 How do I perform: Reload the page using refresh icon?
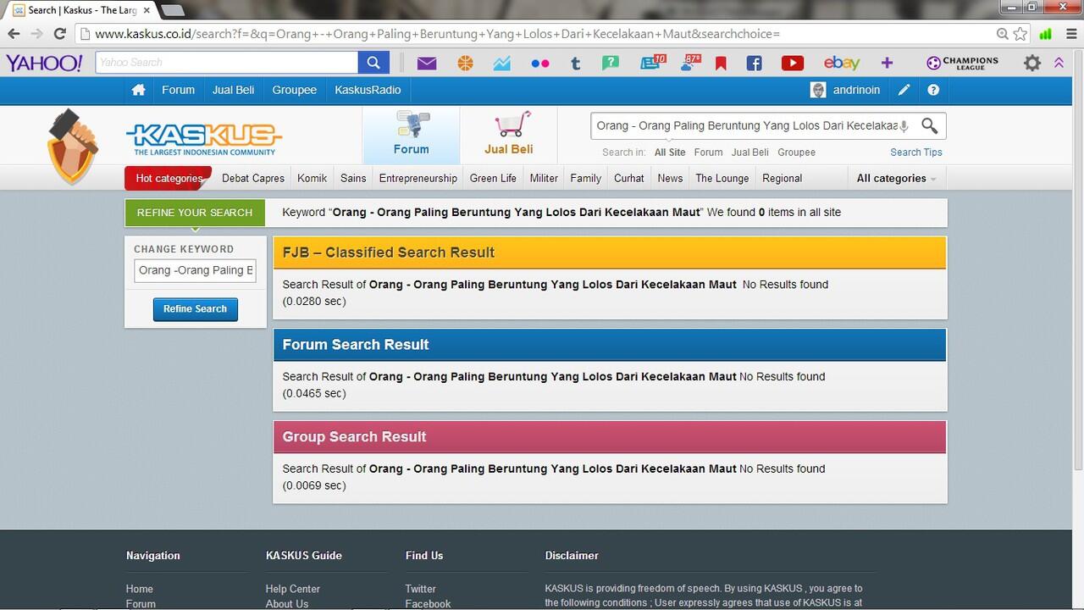click(x=59, y=34)
